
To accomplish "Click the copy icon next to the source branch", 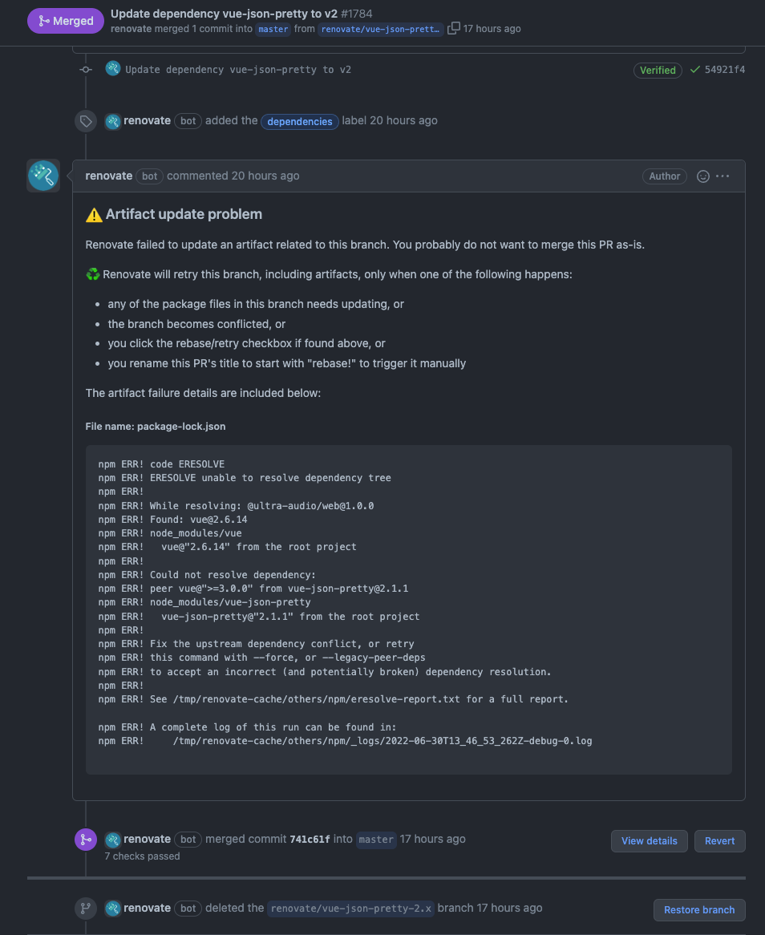I will (x=454, y=27).
